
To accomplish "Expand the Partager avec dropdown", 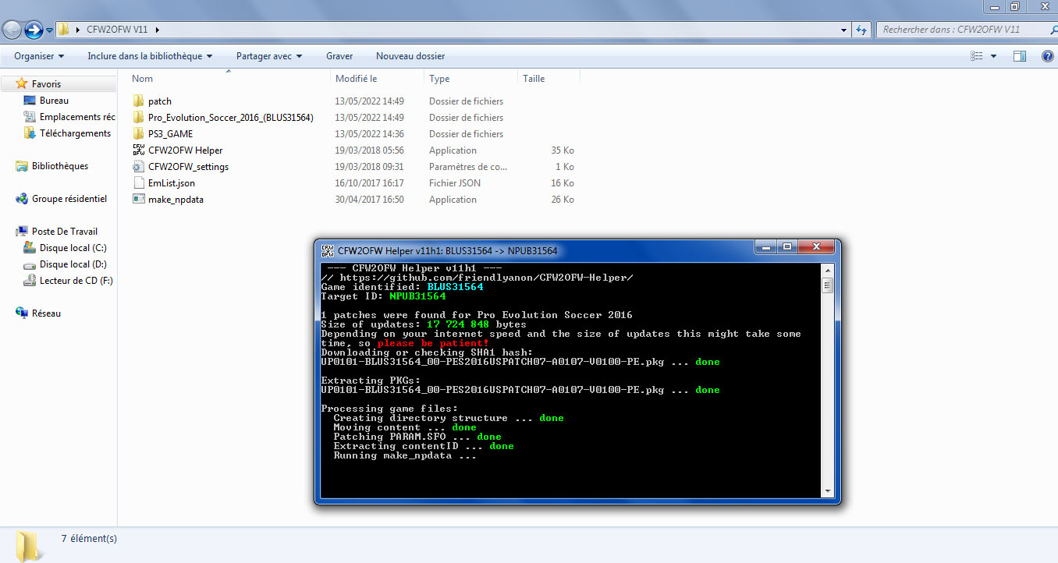I will click(x=268, y=56).
